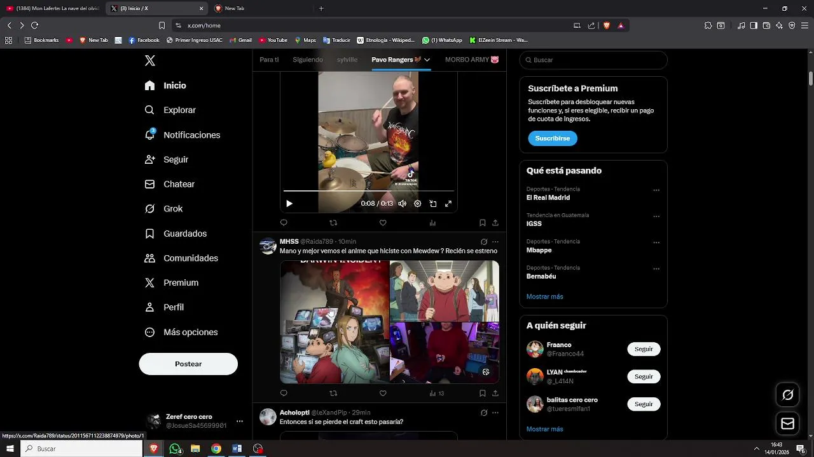Click the Buscar search field on X
Image resolution: width=814 pixels, height=457 pixels.
pos(593,60)
